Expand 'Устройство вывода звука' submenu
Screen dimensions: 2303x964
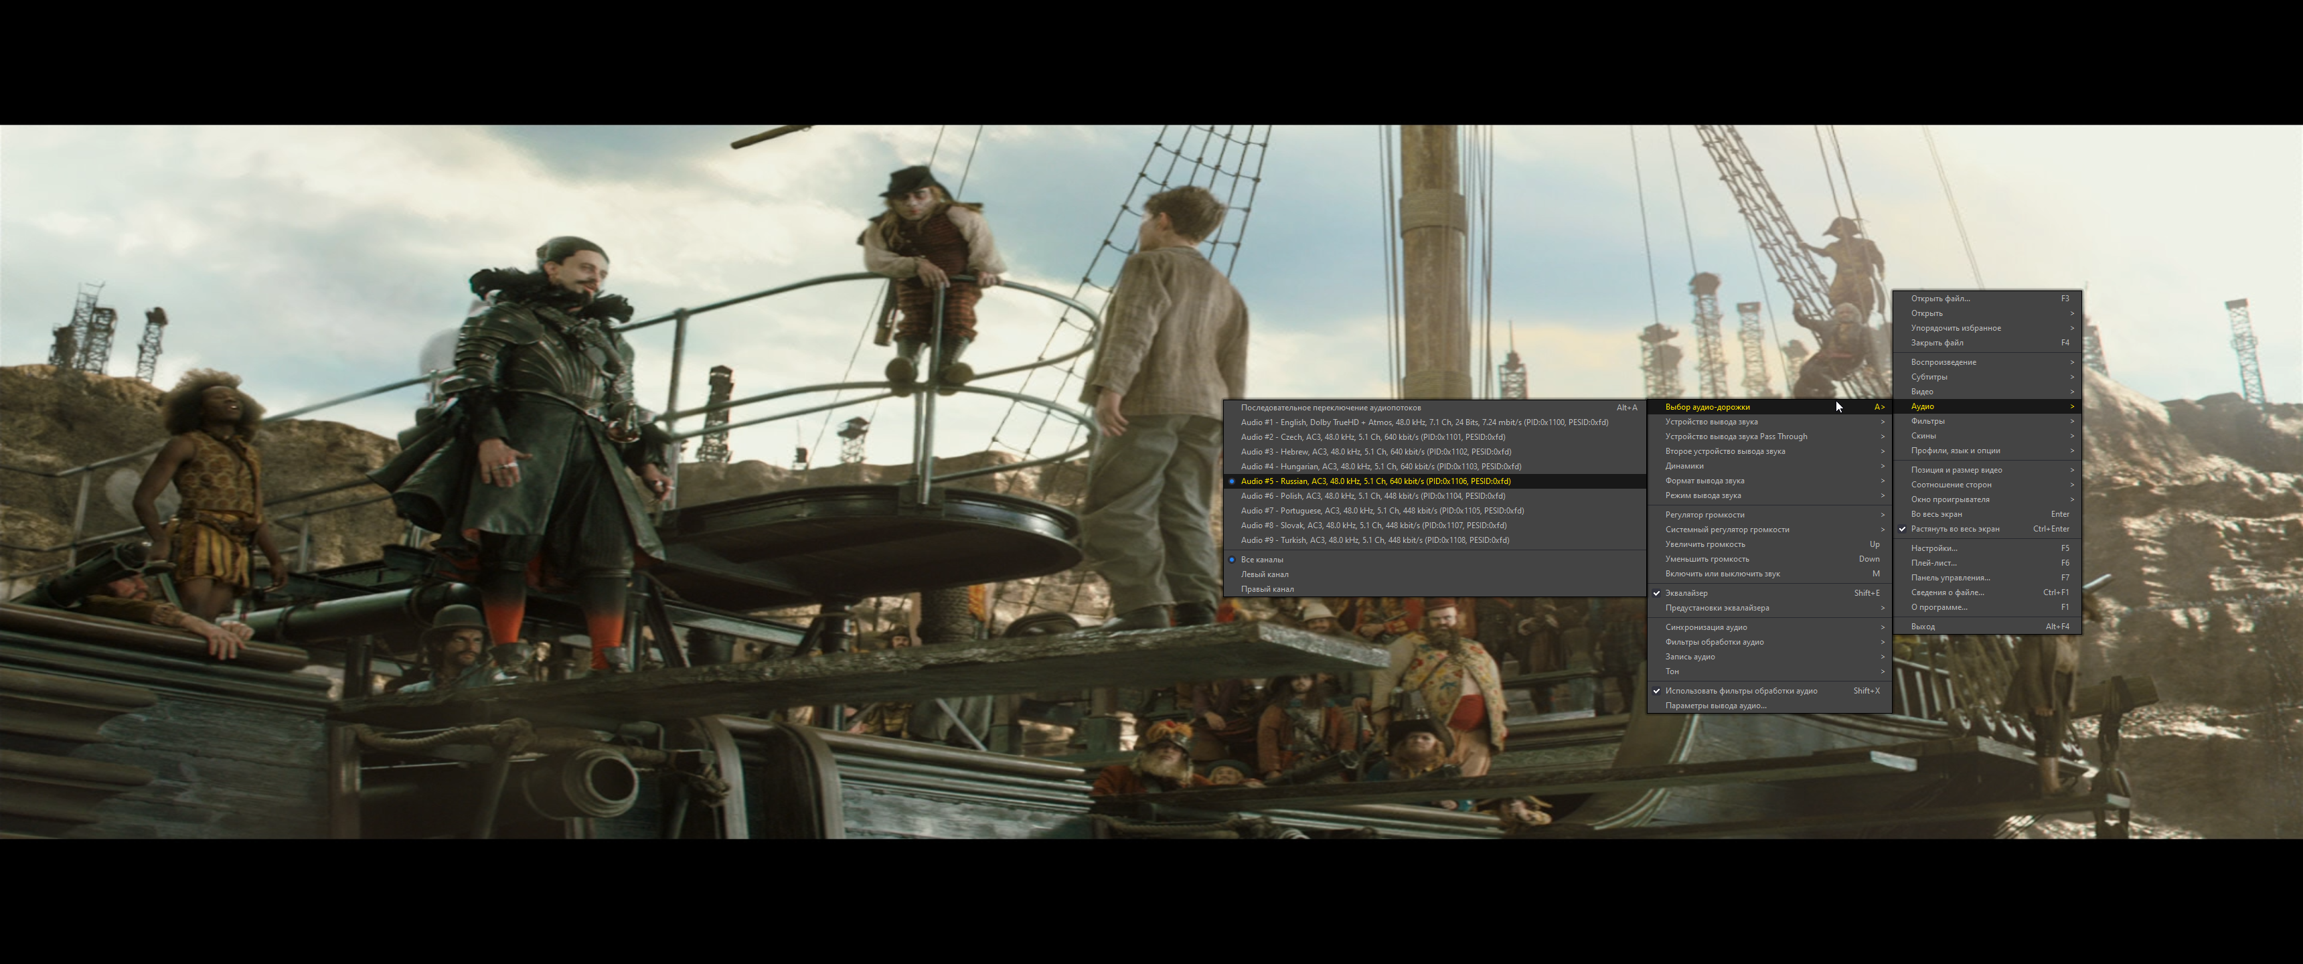click(1769, 422)
